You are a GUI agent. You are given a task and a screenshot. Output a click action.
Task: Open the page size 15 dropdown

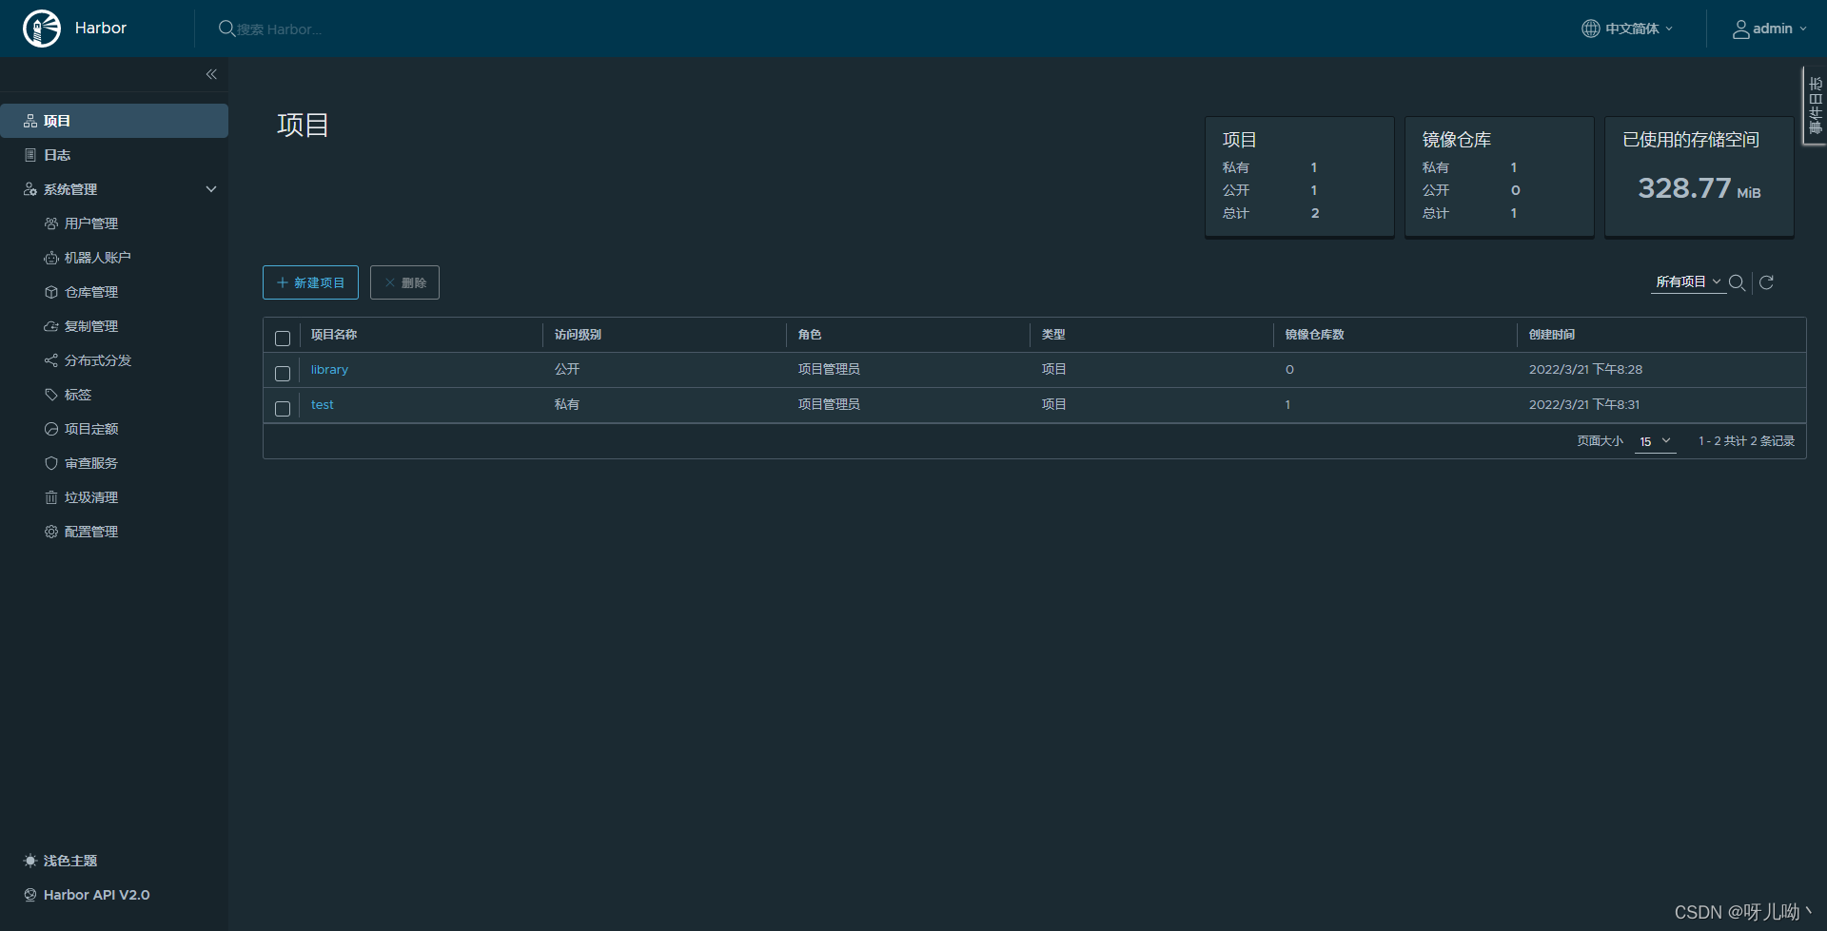[x=1655, y=441]
